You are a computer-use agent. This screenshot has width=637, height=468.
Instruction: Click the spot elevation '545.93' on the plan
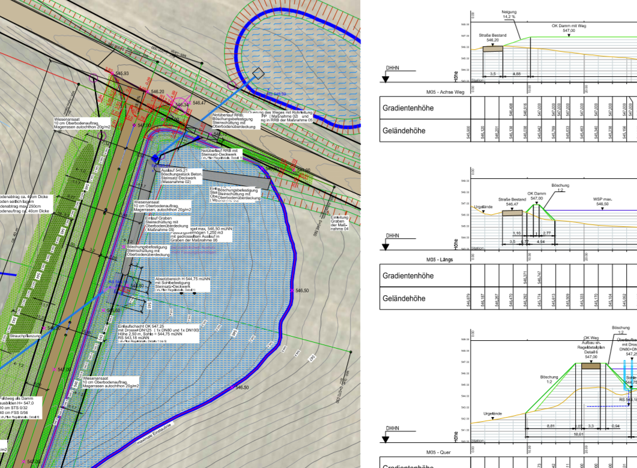pos(122,73)
